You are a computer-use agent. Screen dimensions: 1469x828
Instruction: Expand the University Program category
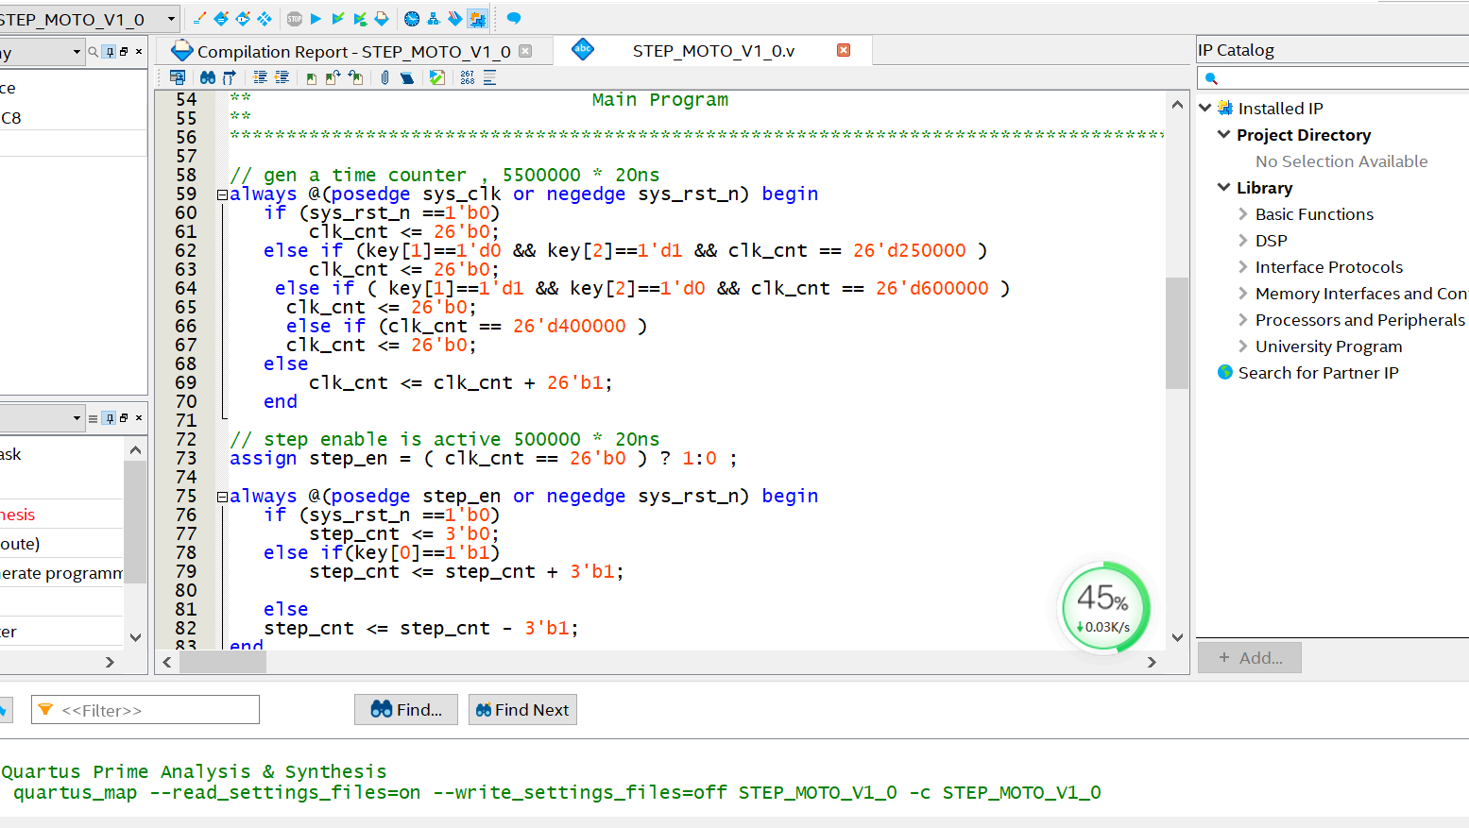coord(1243,346)
